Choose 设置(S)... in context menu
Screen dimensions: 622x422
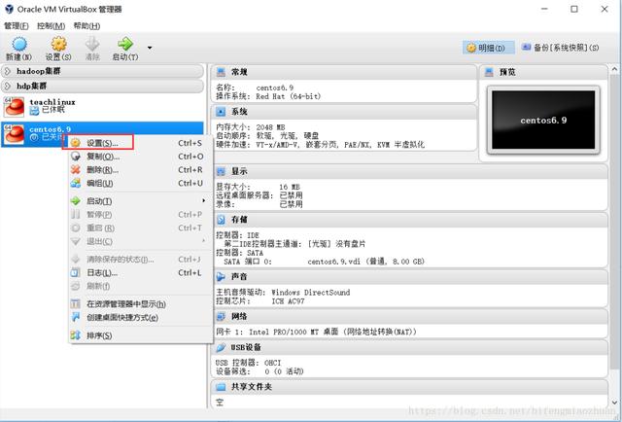pos(141,143)
